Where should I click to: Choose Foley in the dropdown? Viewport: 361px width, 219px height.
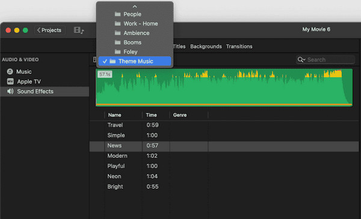[135, 52]
